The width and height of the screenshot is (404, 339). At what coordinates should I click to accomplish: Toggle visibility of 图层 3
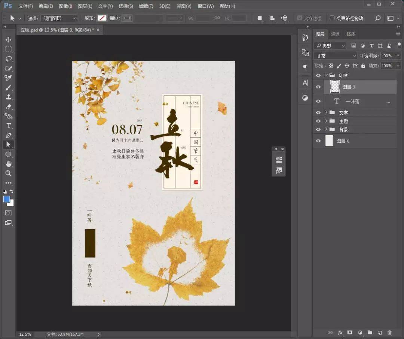click(318, 87)
